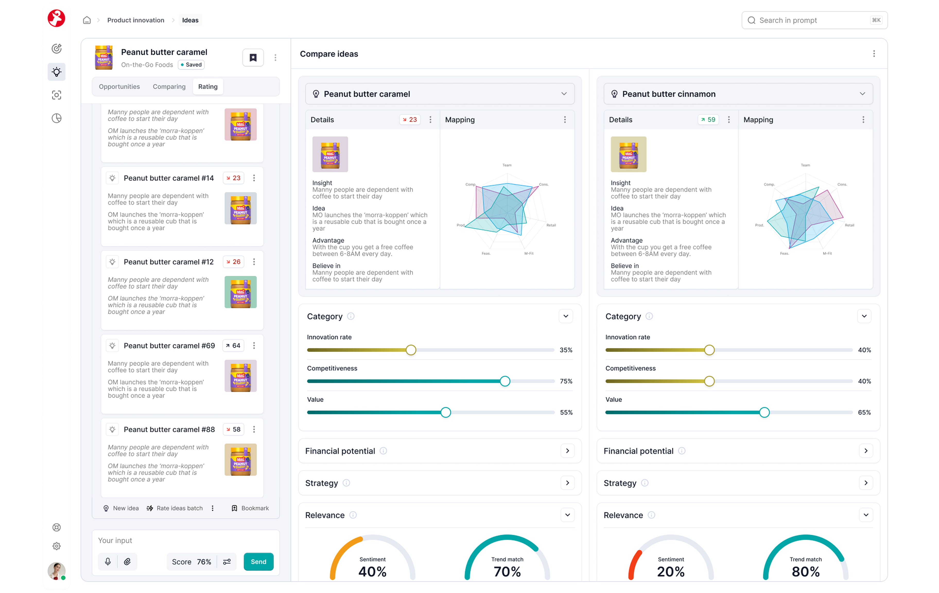Image resolution: width=939 pixels, height=593 pixels.
Task: Open the pie chart analytics sidebar icon
Action: click(57, 118)
